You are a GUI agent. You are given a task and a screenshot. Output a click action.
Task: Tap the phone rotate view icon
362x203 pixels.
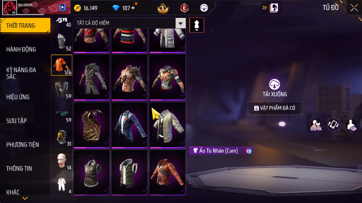[333, 124]
